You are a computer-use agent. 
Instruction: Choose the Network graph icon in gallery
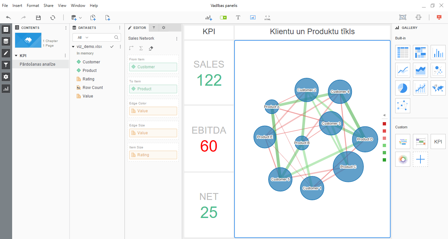(402, 106)
